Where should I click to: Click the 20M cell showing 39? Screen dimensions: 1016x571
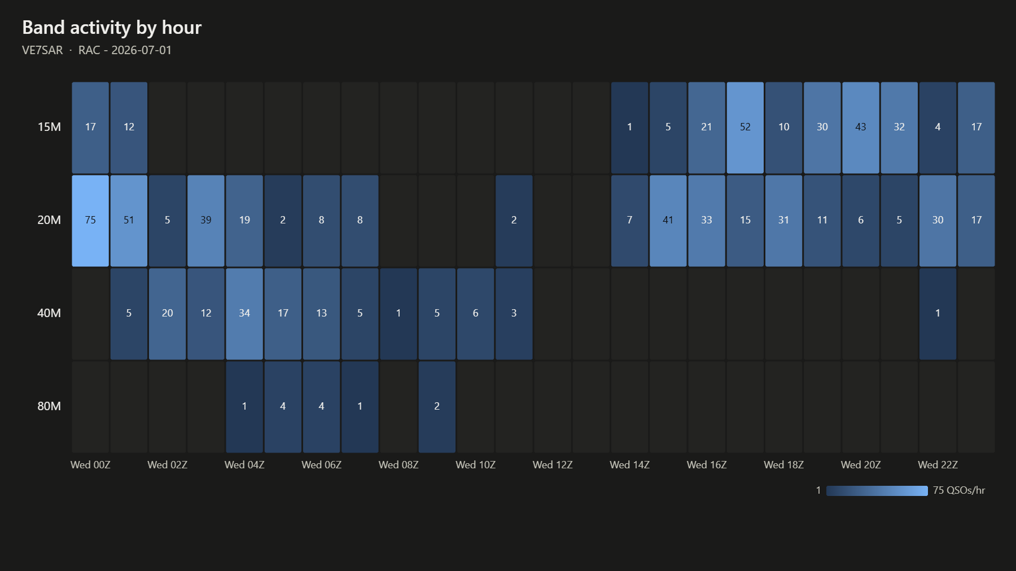(206, 221)
